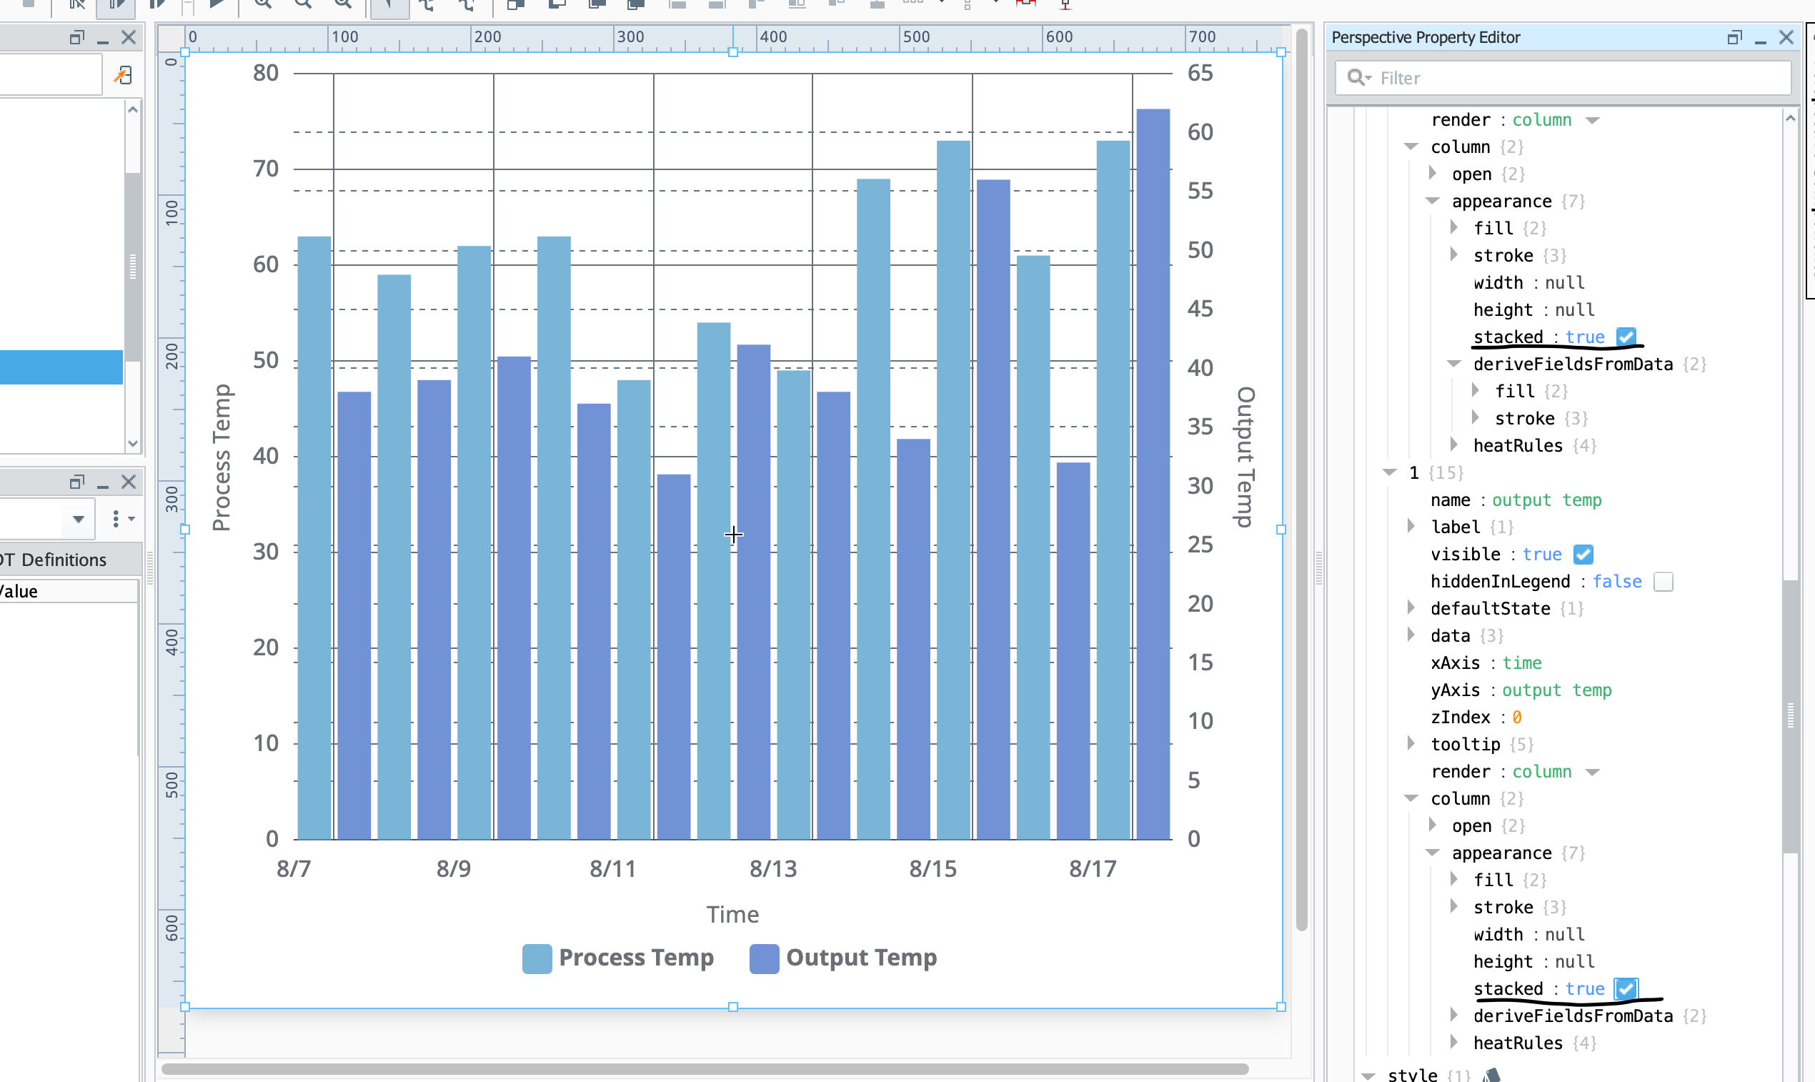Viewport: 1815px width, 1082px height.
Task: Expand the data {3} property
Action: (1411, 635)
